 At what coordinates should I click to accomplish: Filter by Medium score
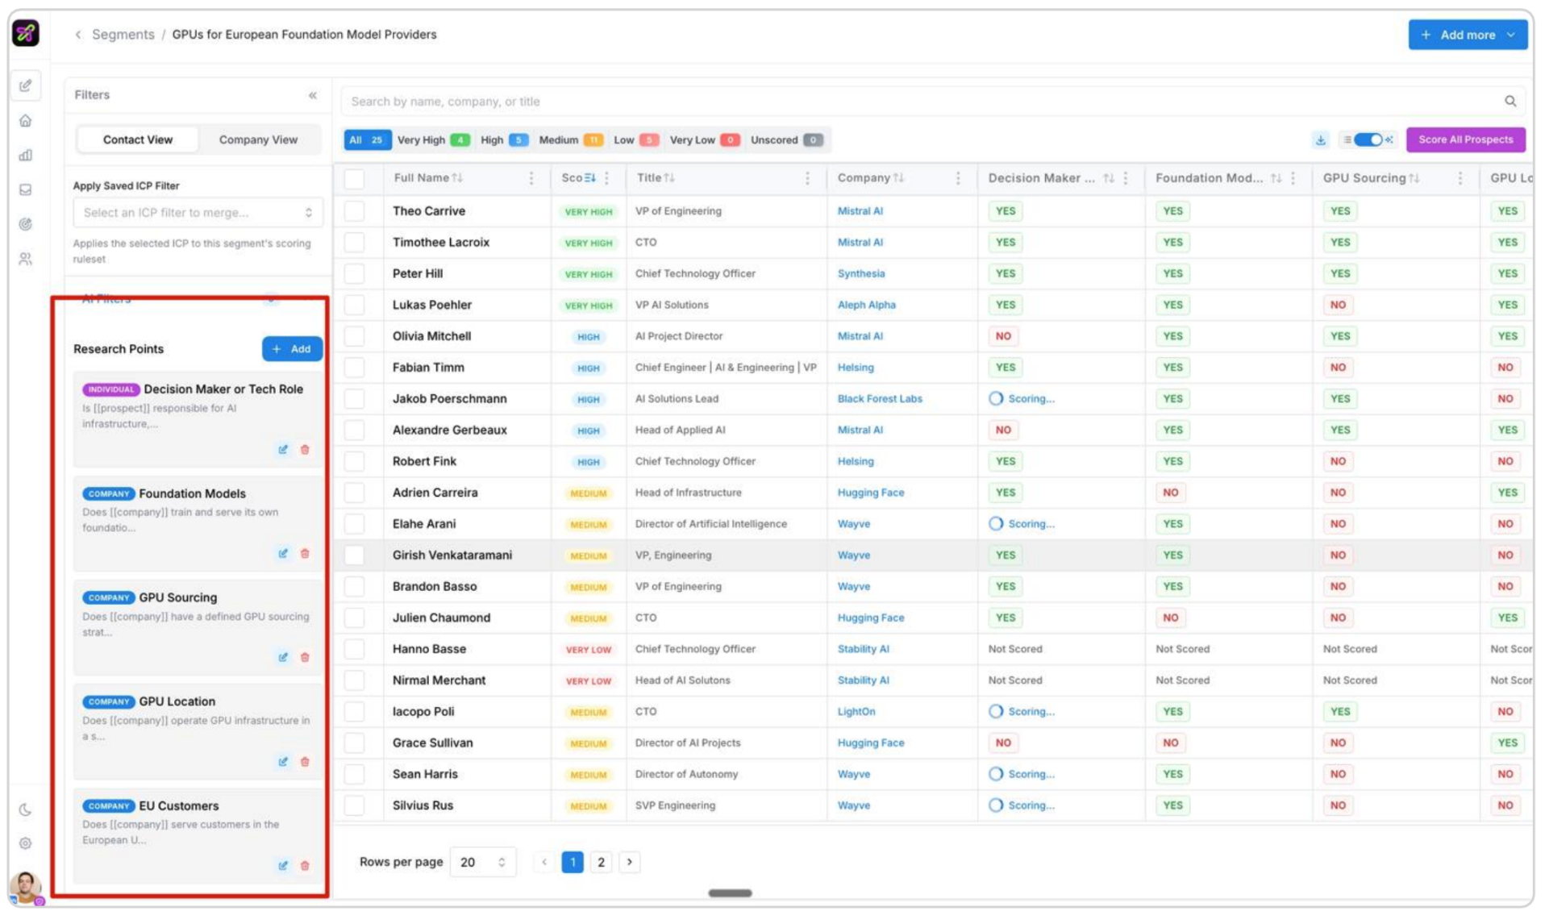coord(571,140)
